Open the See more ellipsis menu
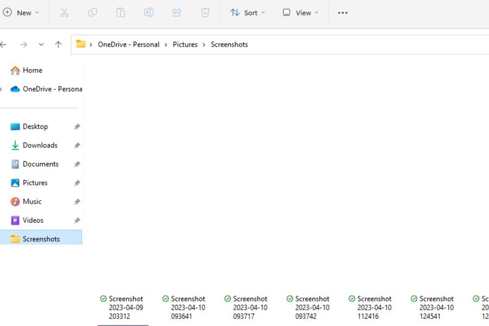Viewport: 489px width, 326px height. tap(342, 13)
